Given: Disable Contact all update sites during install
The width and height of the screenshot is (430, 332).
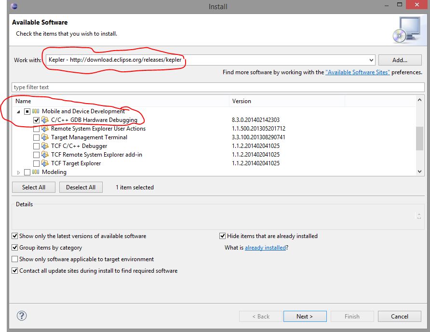Looking at the screenshot, I should pos(15,271).
